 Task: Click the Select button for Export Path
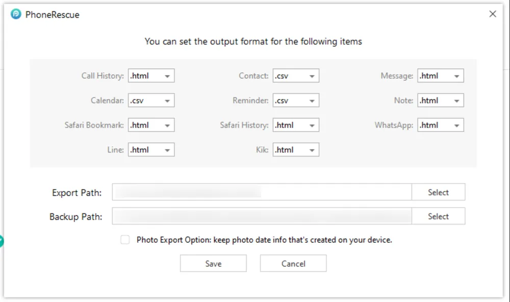point(438,192)
